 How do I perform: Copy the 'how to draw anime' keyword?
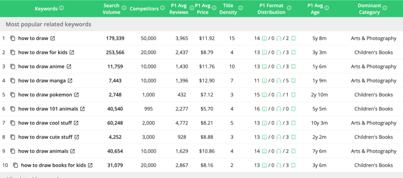point(13,67)
